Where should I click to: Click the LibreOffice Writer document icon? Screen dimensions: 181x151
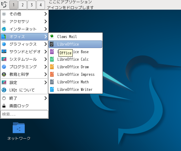coord(52,89)
